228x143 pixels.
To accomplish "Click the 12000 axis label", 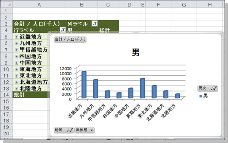I will pos(65,68).
